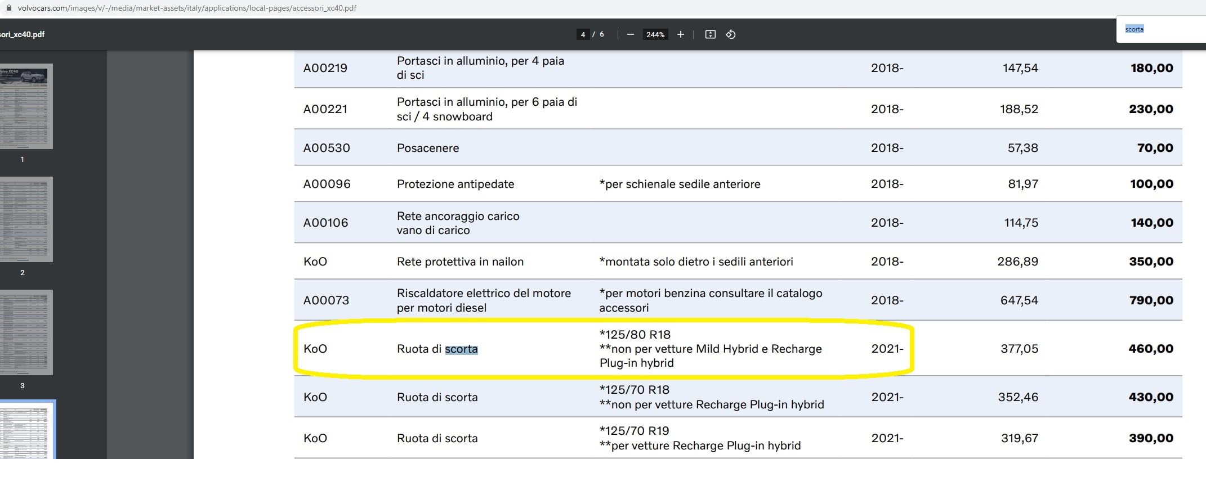Click the 244% zoom level field
1206x486 pixels.
655,34
